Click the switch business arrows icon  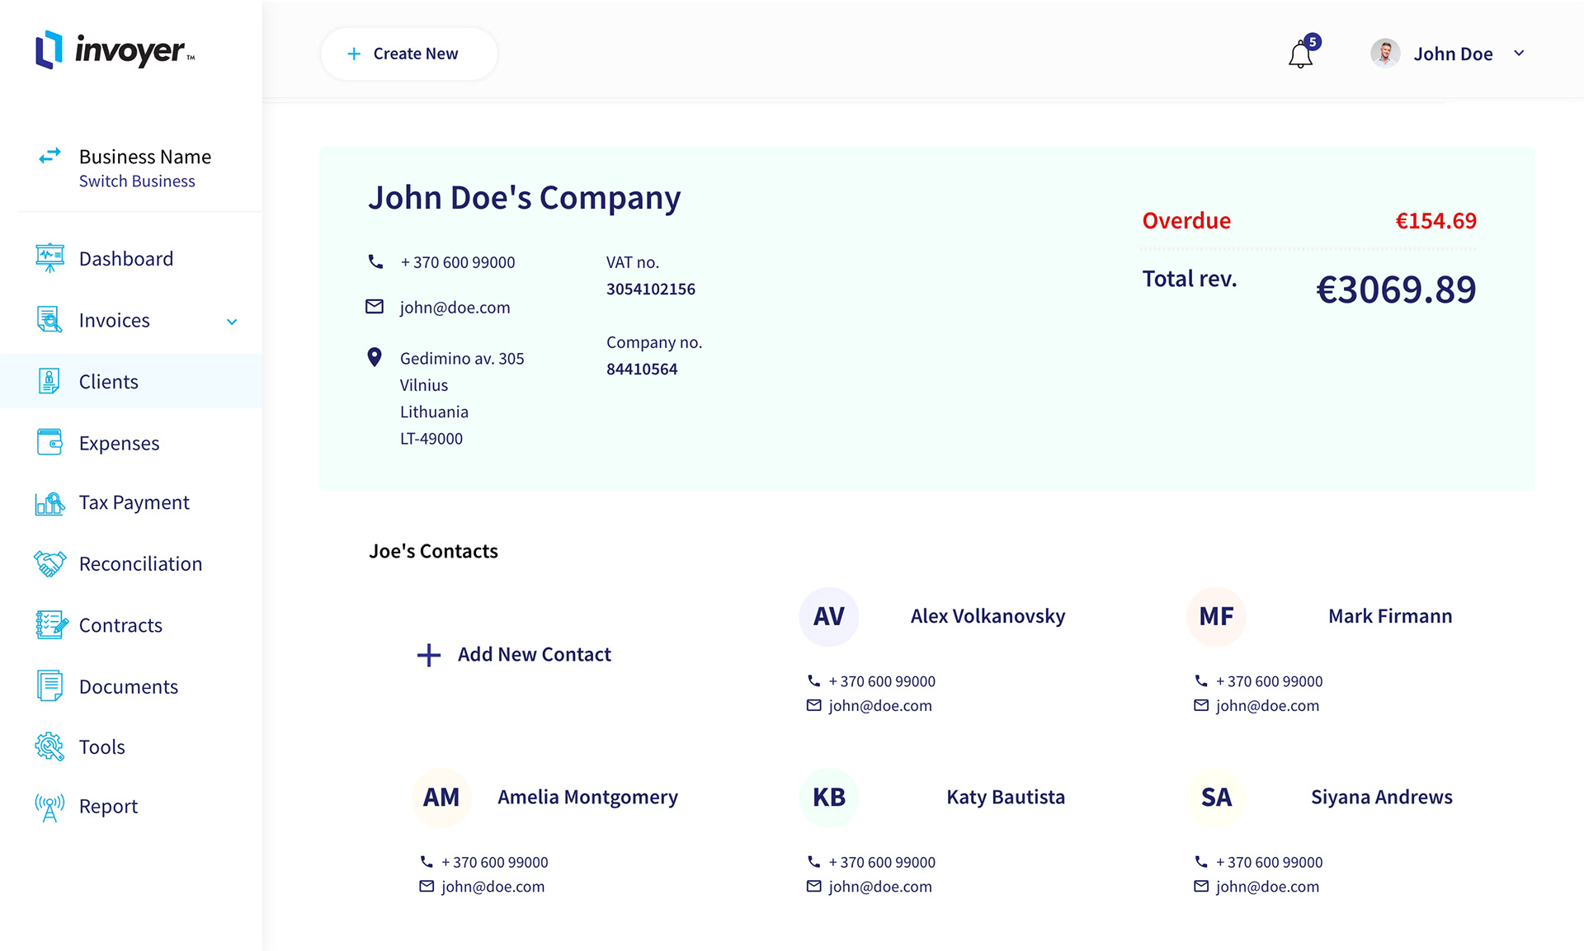[50, 155]
